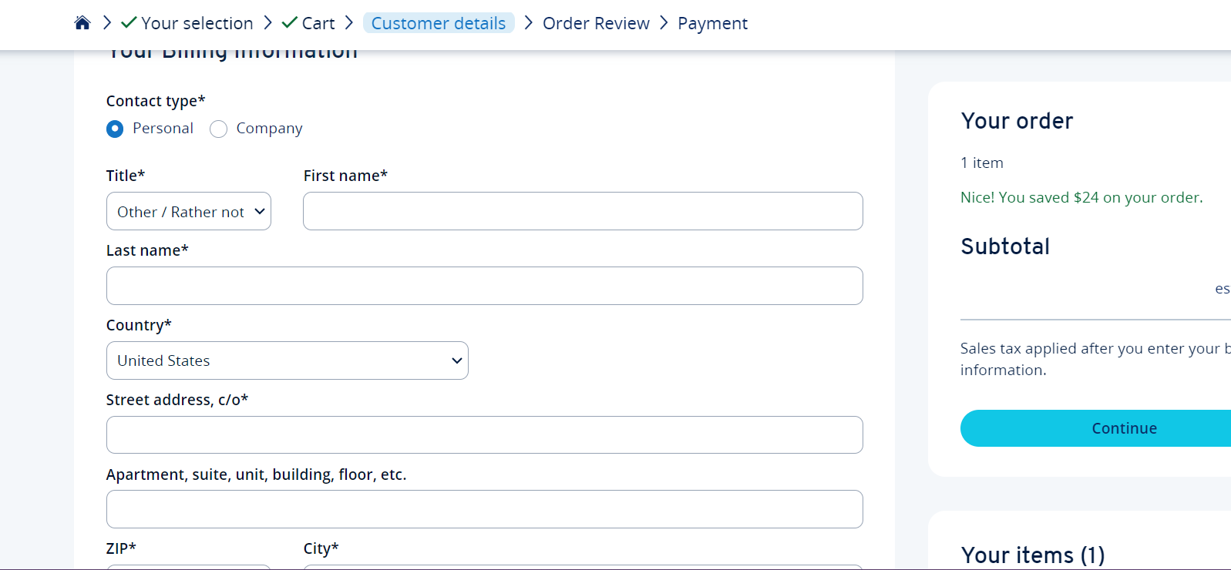The image size is (1231, 570).
Task: Click checkmark icon beside Cart
Action: pyautogui.click(x=290, y=22)
